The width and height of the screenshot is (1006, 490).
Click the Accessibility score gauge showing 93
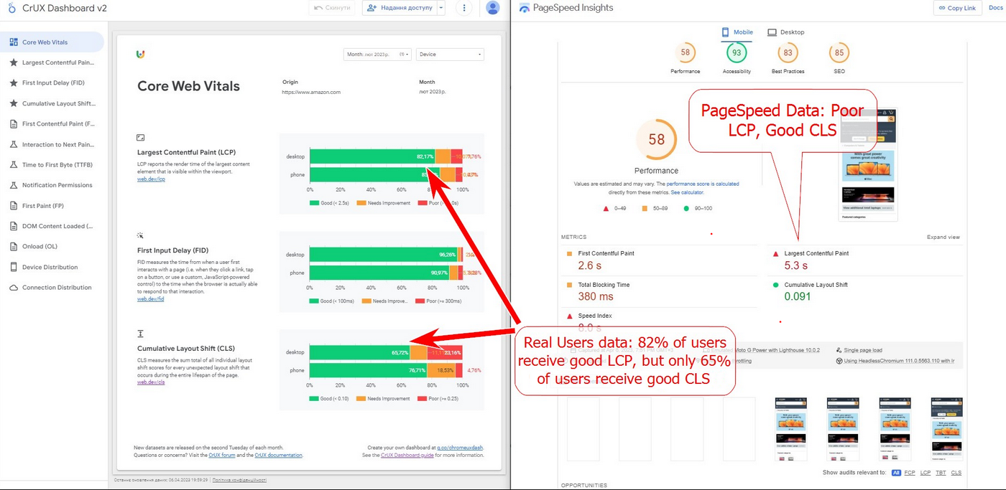click(x=736, y=52)
